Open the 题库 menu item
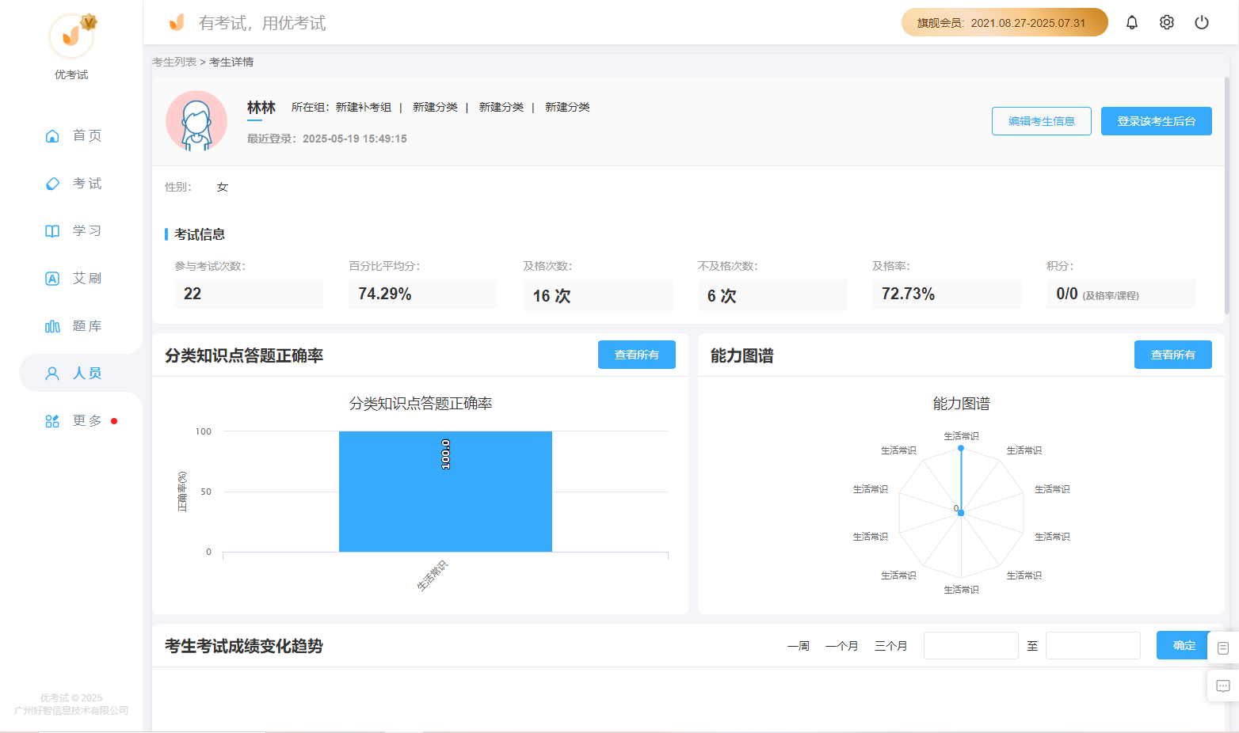The width and height of the screenshot is (1239, 733). (87, 326)
